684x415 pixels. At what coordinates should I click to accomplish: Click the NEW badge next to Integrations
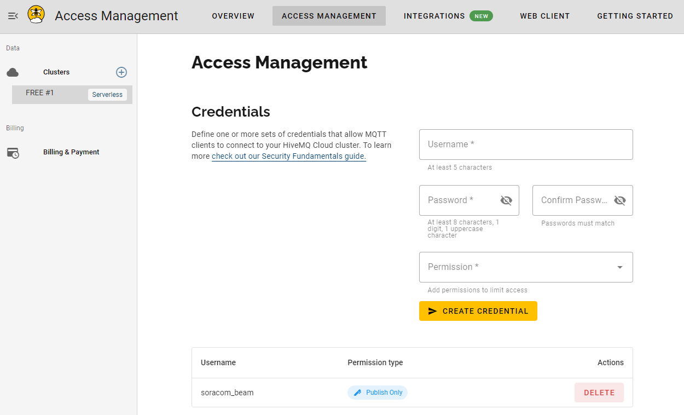[x=481, y=16]
